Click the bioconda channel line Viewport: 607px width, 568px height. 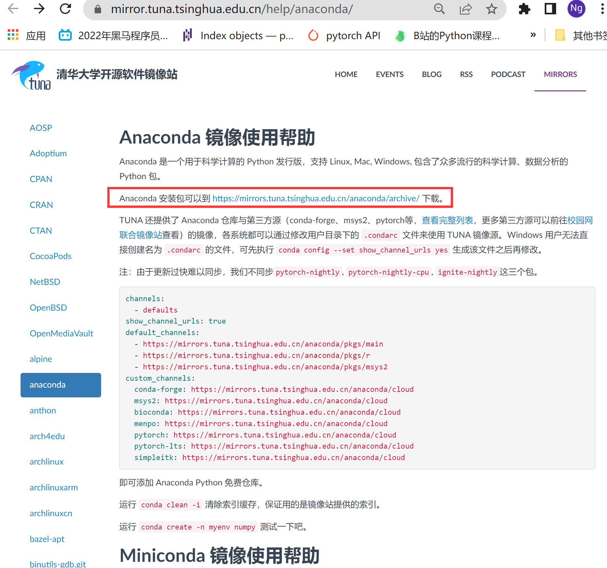click(x=267, y=412)
